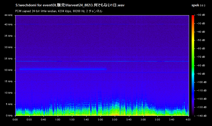This screenshot has width=212, height=126.
Task: Click the -20 dB scale label
Action: click(x=201, y=15)
